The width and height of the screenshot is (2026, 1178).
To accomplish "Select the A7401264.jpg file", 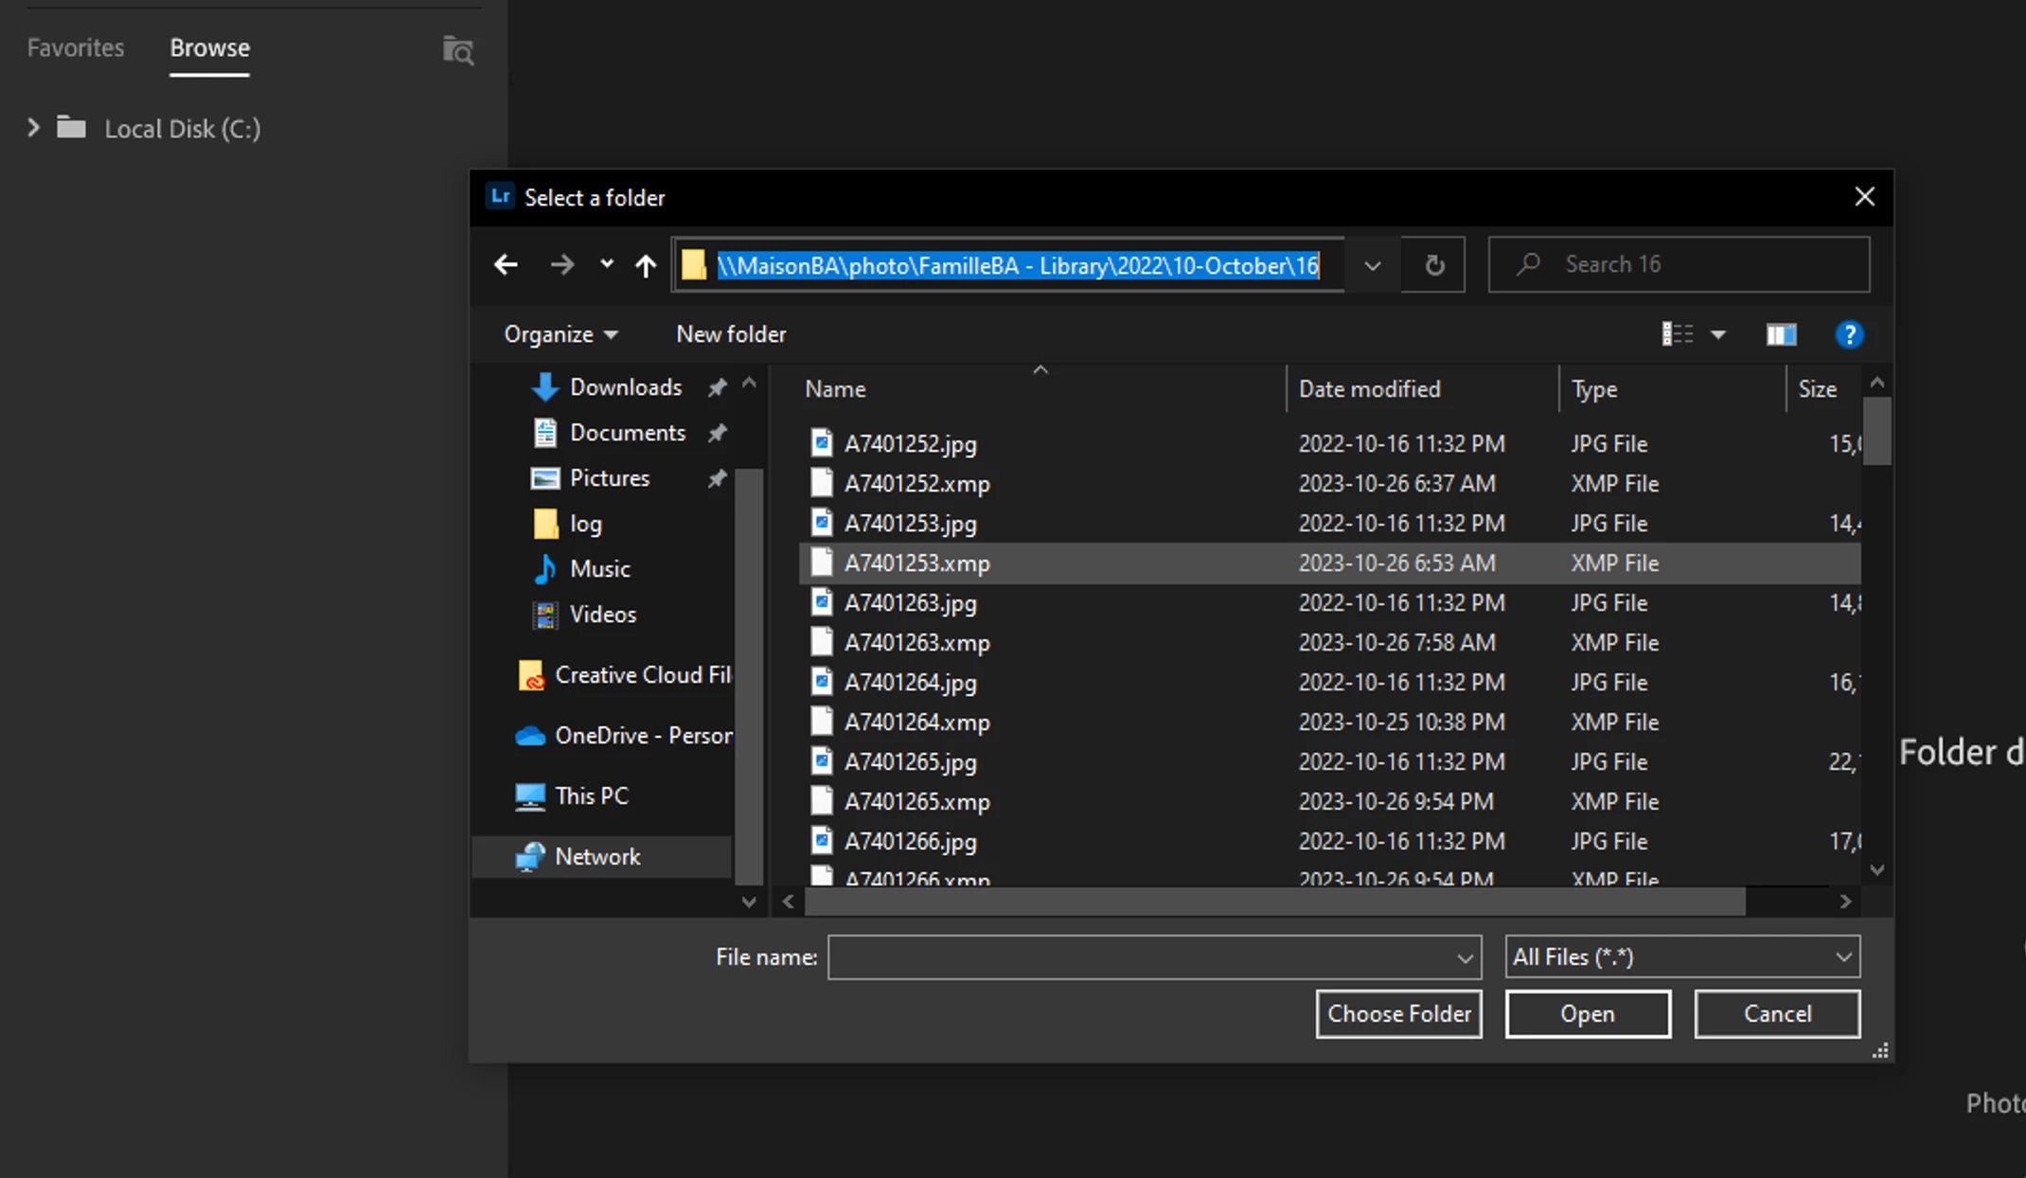I will pyautogui.click(x=910, y=683).
